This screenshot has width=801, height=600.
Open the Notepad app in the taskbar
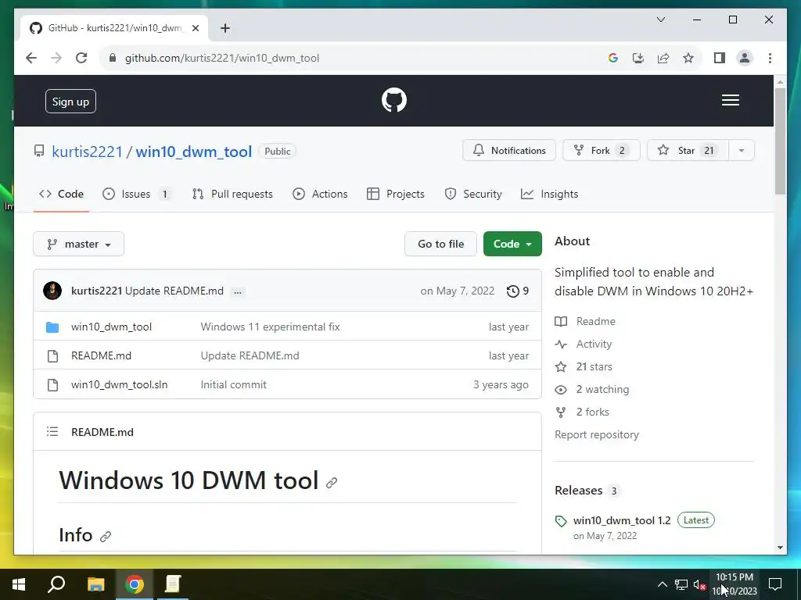(173, 584)
